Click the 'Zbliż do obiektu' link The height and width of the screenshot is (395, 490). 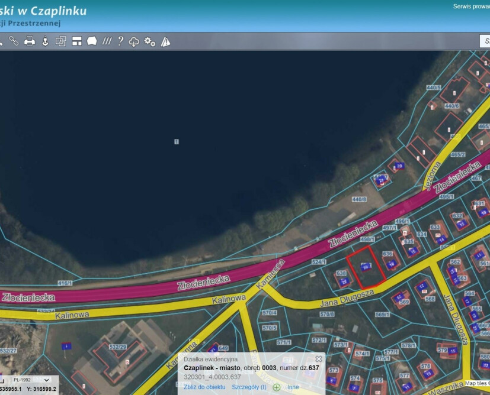204,387
